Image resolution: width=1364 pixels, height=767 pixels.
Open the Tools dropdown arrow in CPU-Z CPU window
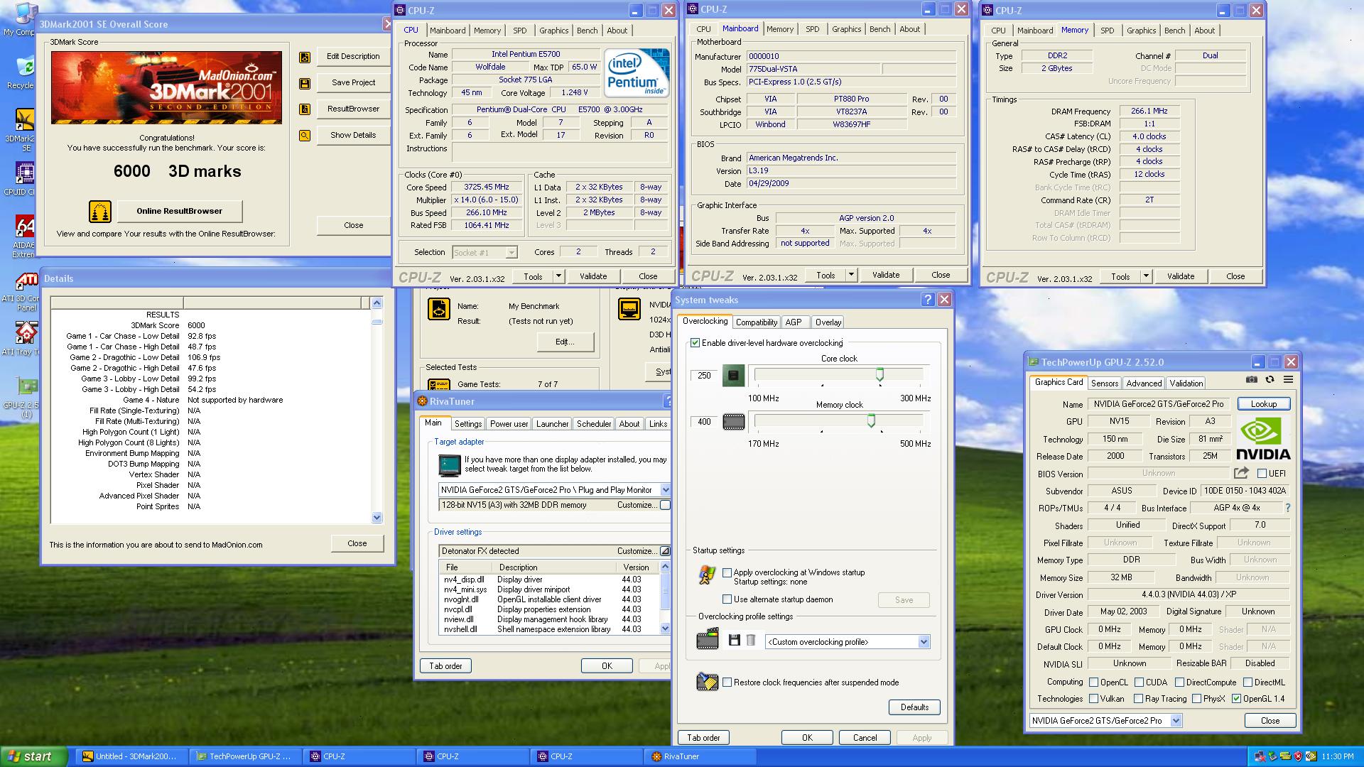558,276
